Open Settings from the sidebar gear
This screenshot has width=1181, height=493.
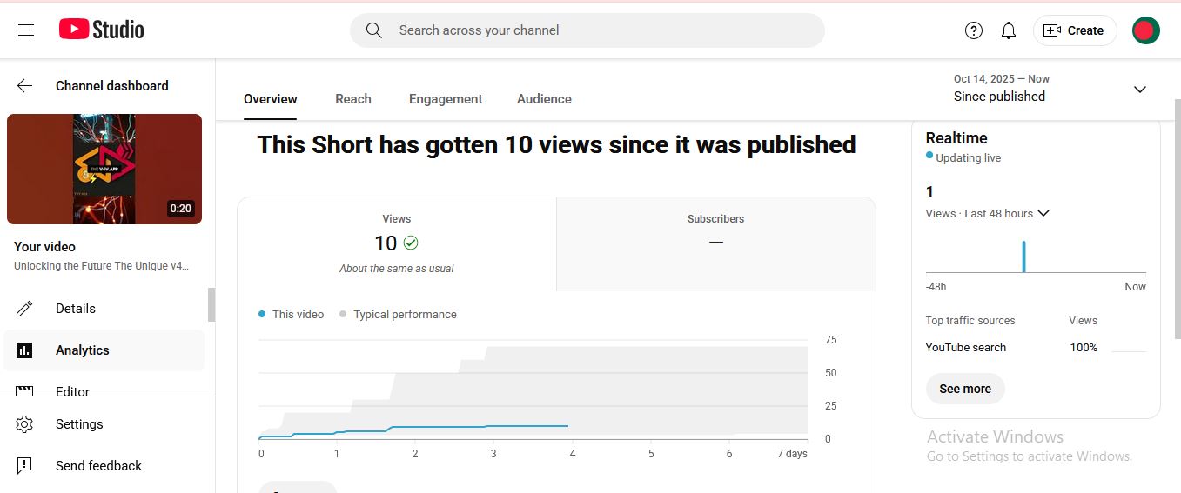[24, 424]
